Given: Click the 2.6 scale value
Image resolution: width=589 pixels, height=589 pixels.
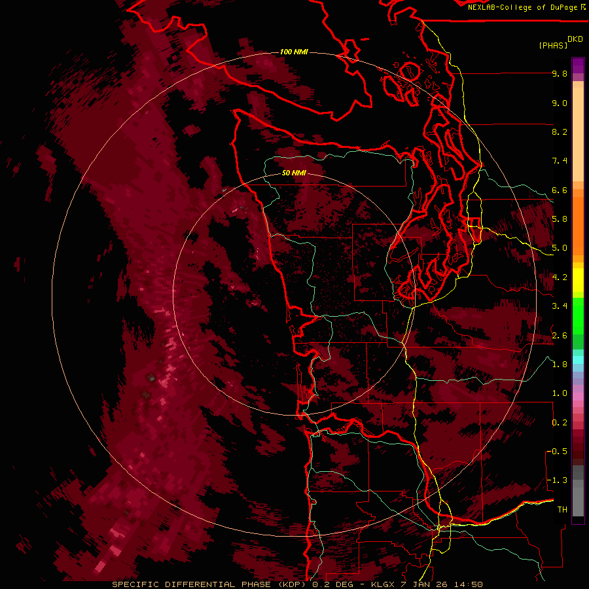Looking at the screenshot, I should click(560, 336).
